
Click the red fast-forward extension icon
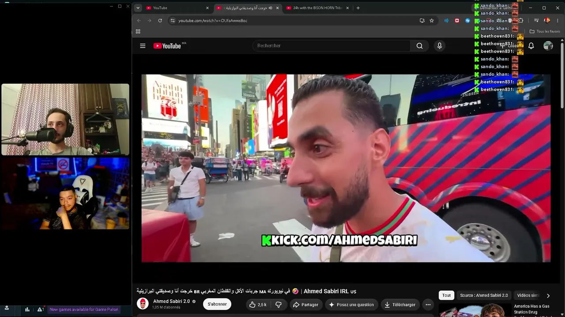click(457, 20)
